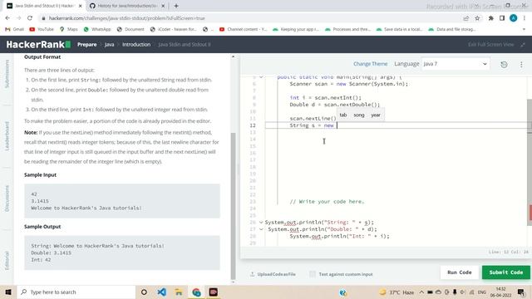Open the Extensions puzzle icon
532x299 pixels.
click(490, 18)
